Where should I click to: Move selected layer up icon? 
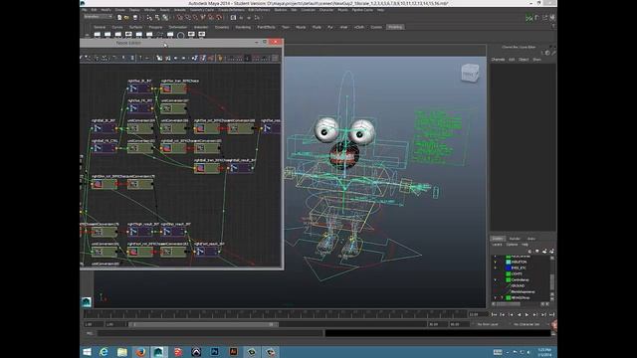(530, 252)
